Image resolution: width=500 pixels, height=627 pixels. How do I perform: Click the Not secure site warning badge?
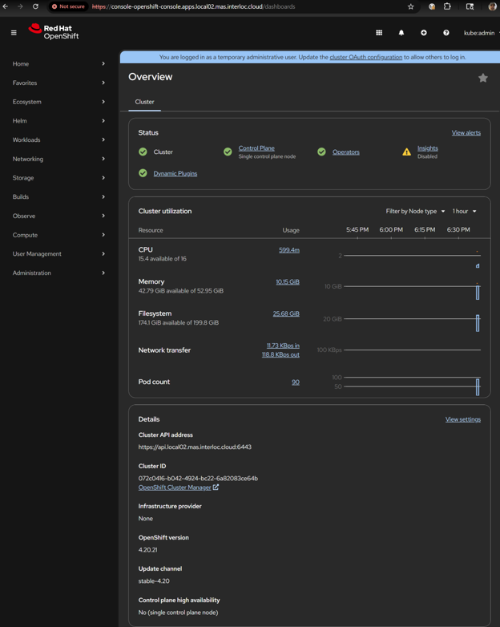(68, 6)
